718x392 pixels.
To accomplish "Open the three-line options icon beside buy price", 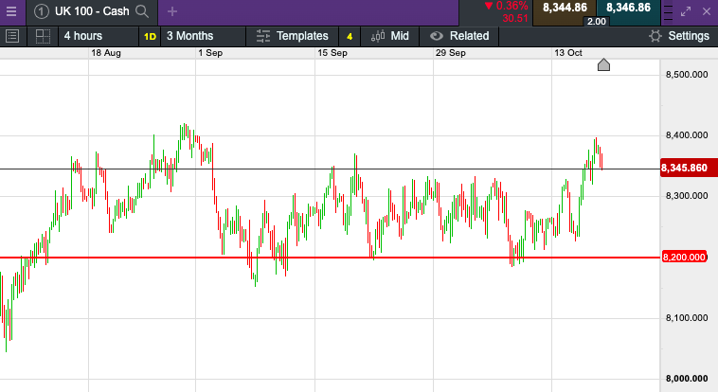I will click(x=668, y=12).
